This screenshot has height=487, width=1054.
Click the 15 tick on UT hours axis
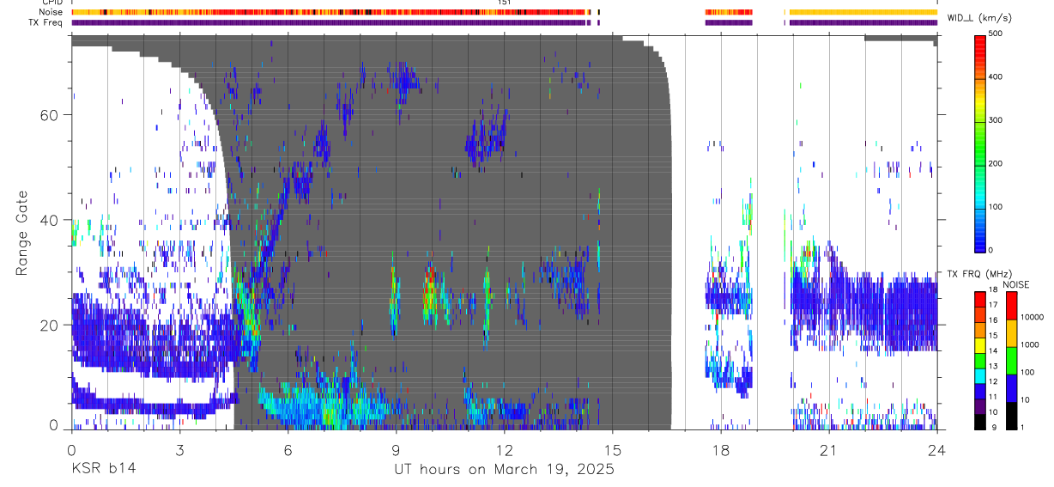coord(613,449)
